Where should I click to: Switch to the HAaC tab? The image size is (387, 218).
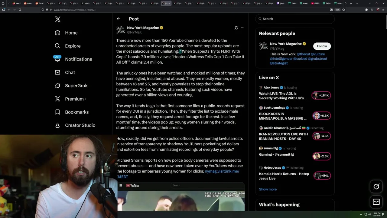click(86, 3)
